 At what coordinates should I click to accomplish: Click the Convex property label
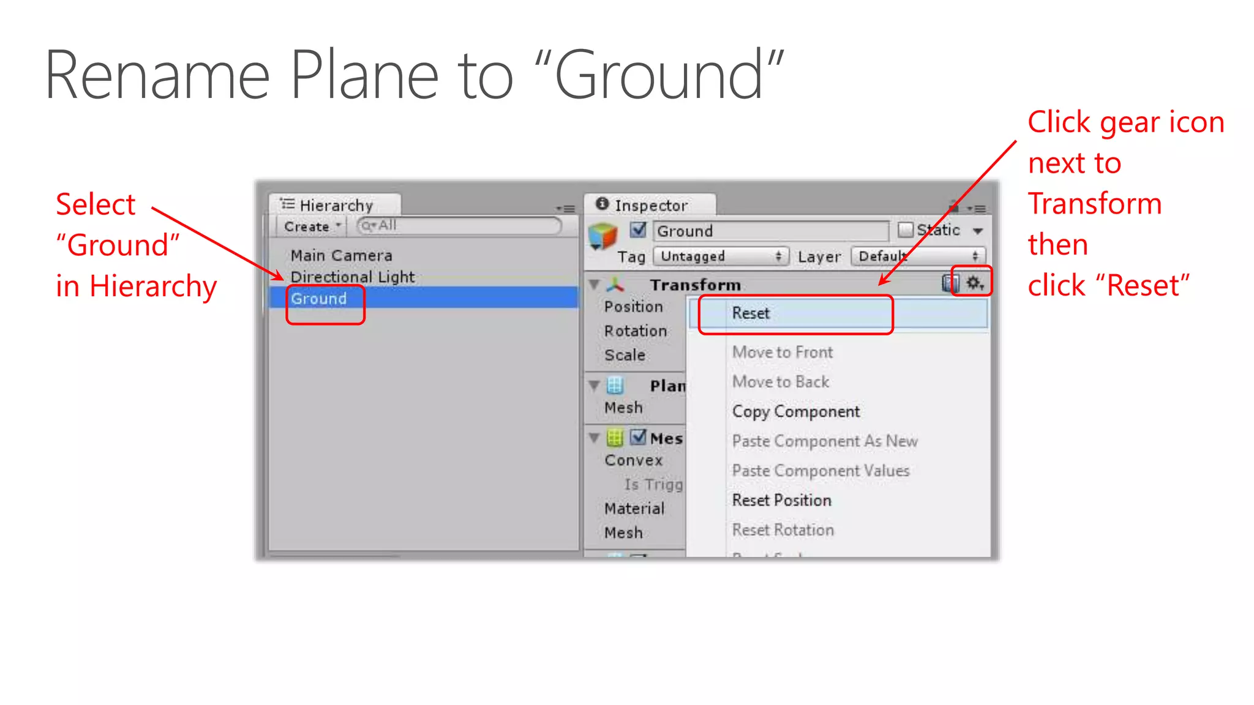click(x=634, y=460)
